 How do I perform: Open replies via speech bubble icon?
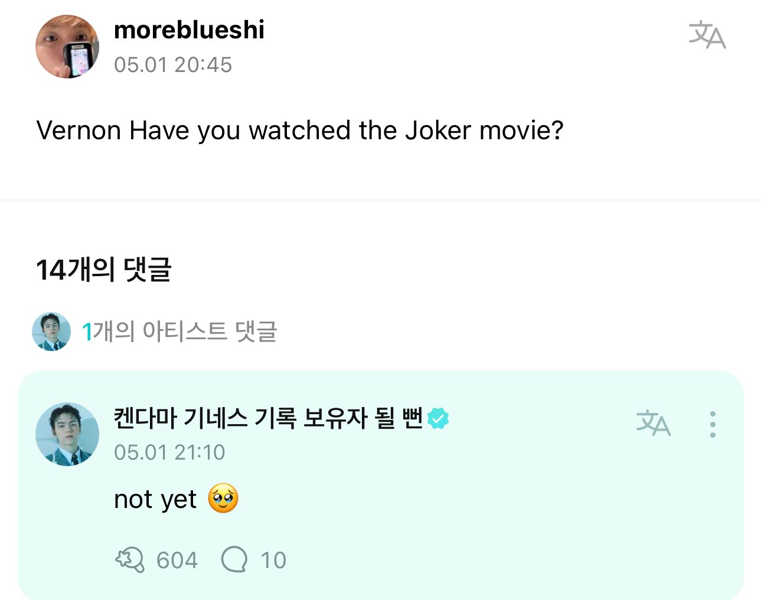(234, 559)
